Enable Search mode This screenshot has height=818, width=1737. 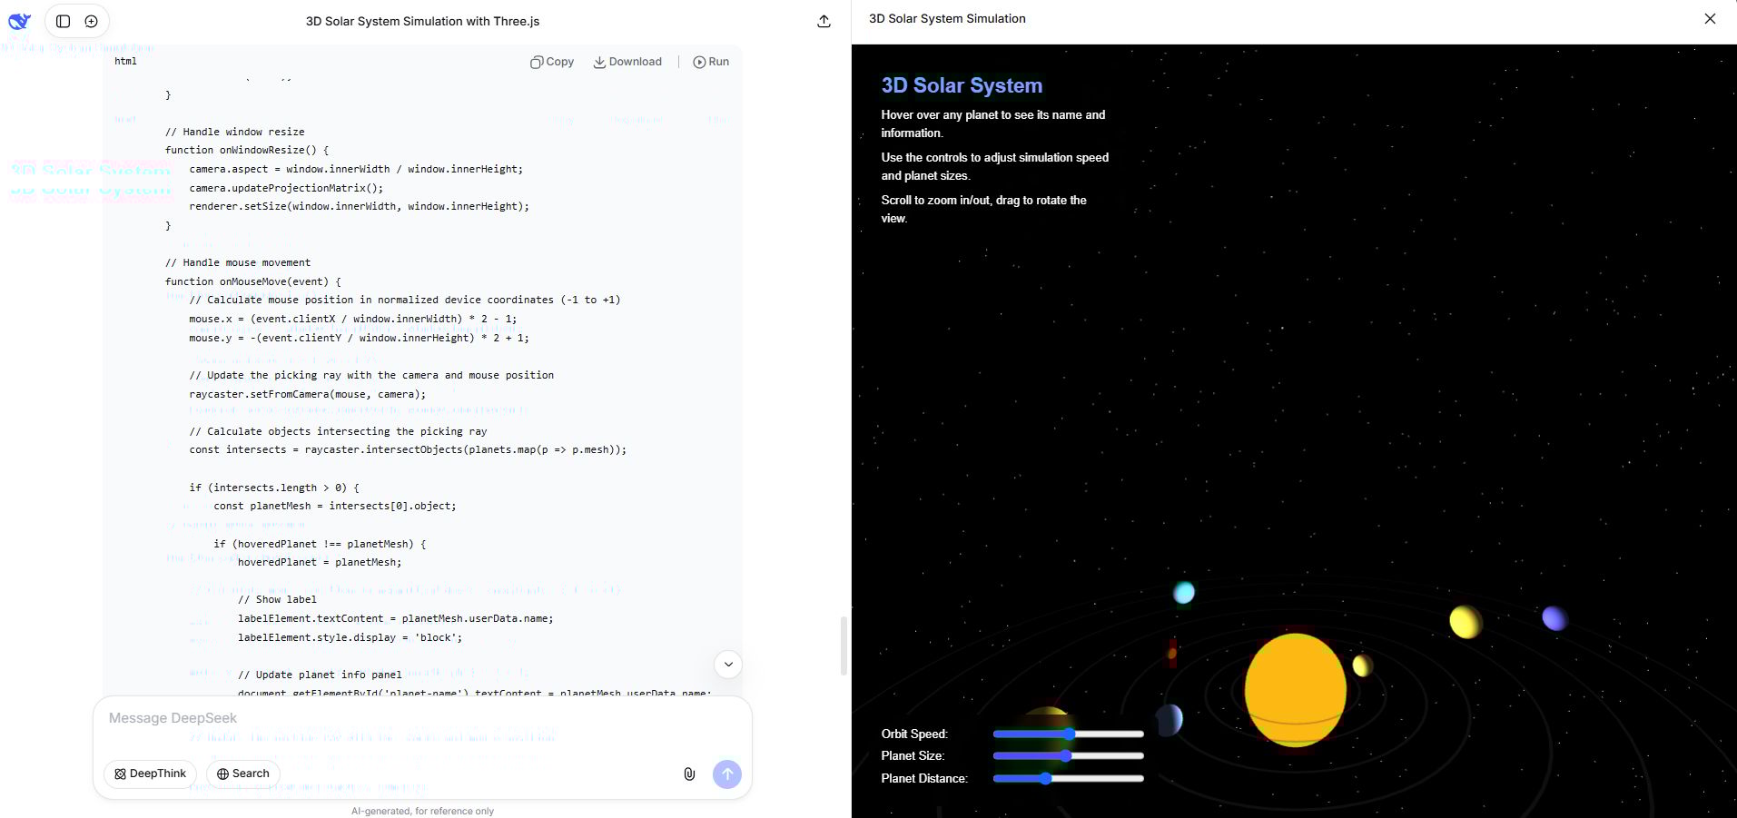[242, 774]
